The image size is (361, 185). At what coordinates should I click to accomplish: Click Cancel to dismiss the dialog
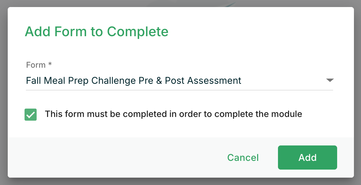click(x=243, y=158)
